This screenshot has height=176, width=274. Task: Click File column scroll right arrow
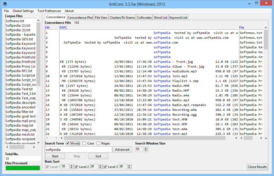click(261, 138)
